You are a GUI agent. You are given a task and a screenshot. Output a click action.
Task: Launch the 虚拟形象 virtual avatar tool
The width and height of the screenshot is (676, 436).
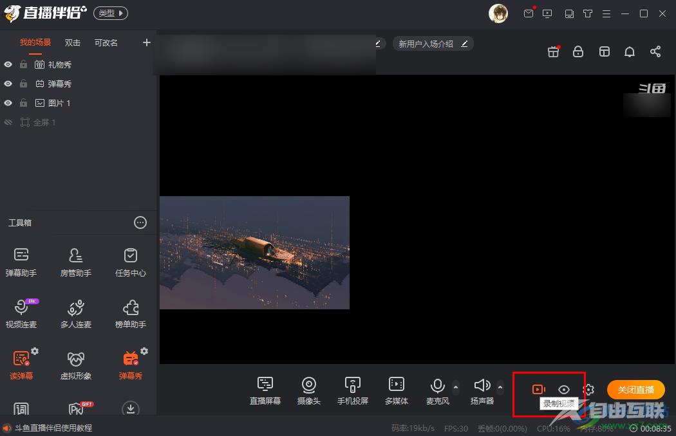(76, 365)
